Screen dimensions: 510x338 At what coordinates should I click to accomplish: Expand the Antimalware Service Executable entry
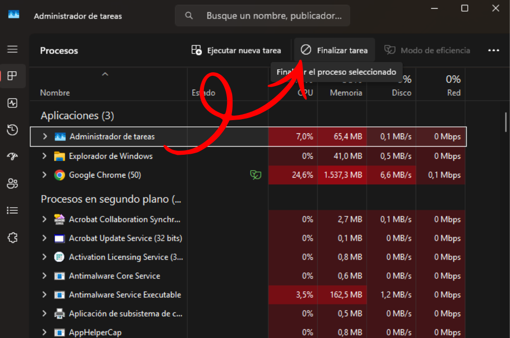tap(44, 294)
